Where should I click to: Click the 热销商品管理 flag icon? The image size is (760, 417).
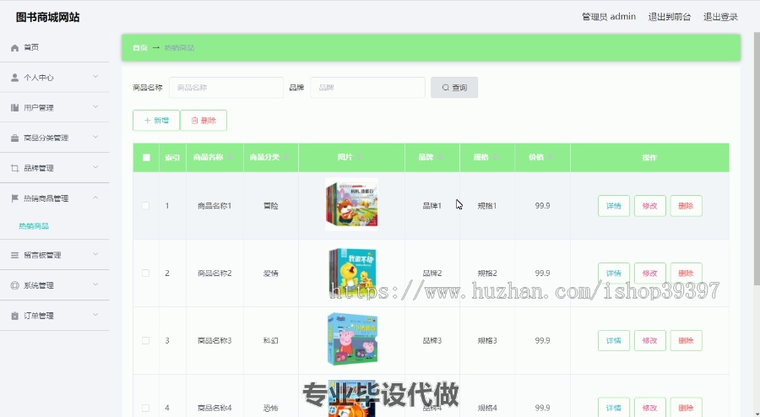pyautogui.click(x=14, y=198)
